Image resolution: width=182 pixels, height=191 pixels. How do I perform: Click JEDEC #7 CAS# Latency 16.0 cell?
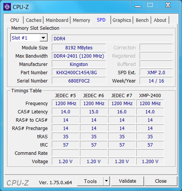pyautogui.click(x=122, y=112)
